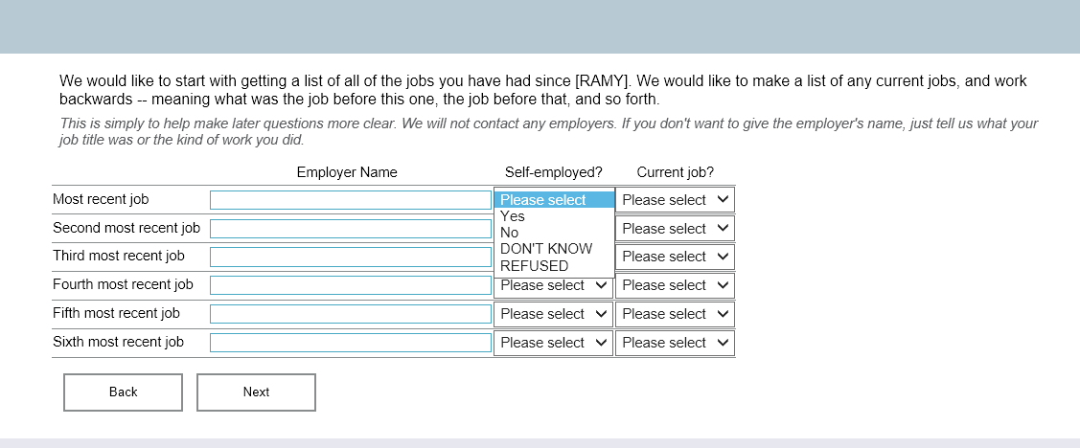Click the Fourth most recent job employer field
This screenshot has height=448, width=1080.
(350, 285)
